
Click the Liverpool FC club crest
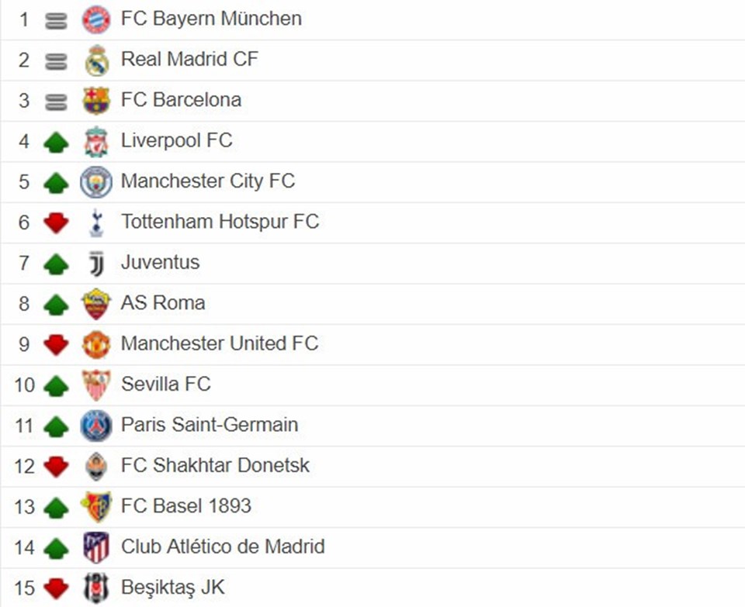[96, 141]
